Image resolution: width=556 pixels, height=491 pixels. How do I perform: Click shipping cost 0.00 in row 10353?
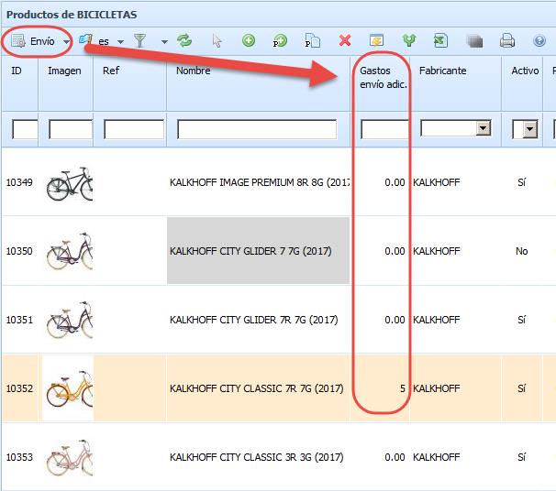tap(395, 457)
